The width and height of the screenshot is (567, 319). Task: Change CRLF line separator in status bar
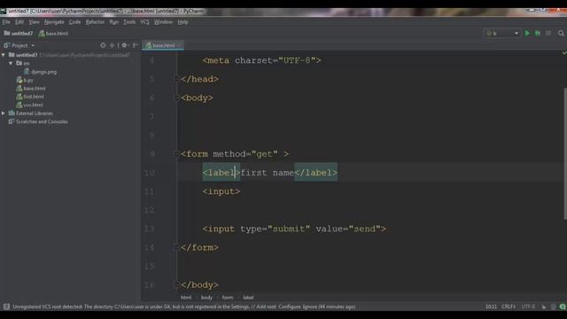(509, 307)
